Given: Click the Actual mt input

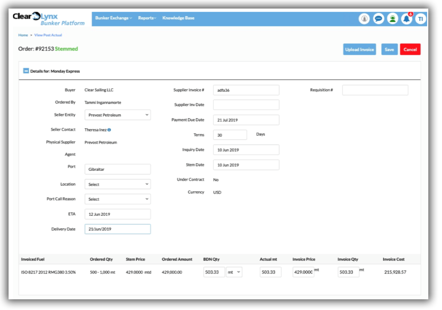Looking at the screenshot, I should 270,272.
